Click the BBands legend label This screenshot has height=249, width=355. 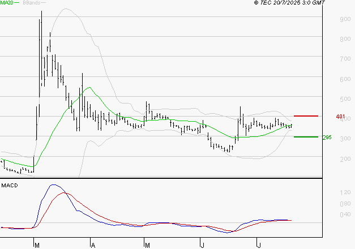tap(32, 3)
